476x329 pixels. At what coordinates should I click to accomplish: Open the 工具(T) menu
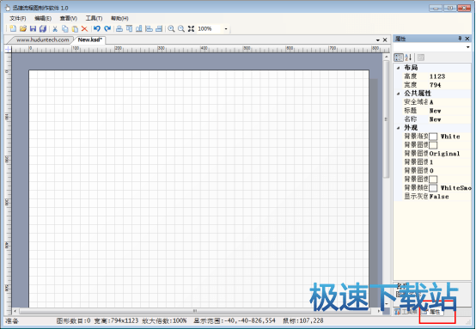coord(94,18)
